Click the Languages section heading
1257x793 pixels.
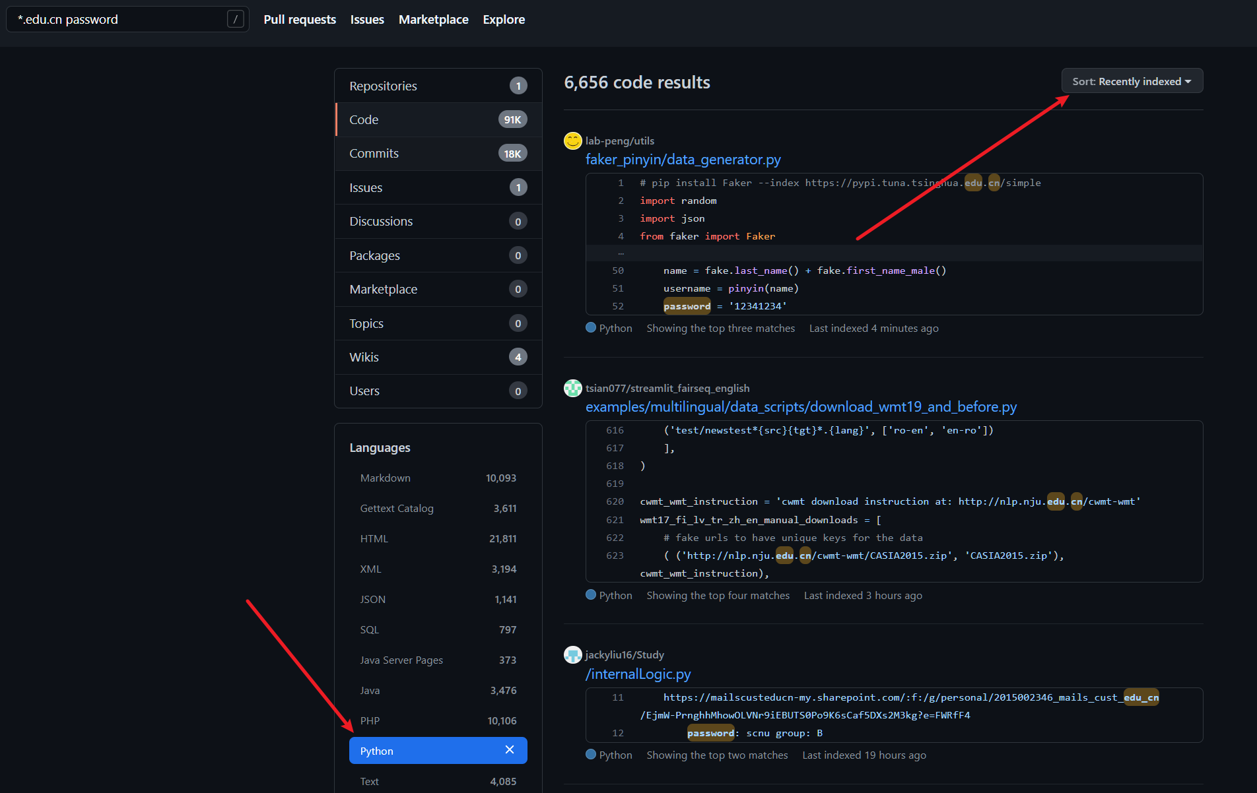click(x=380, y=448)
